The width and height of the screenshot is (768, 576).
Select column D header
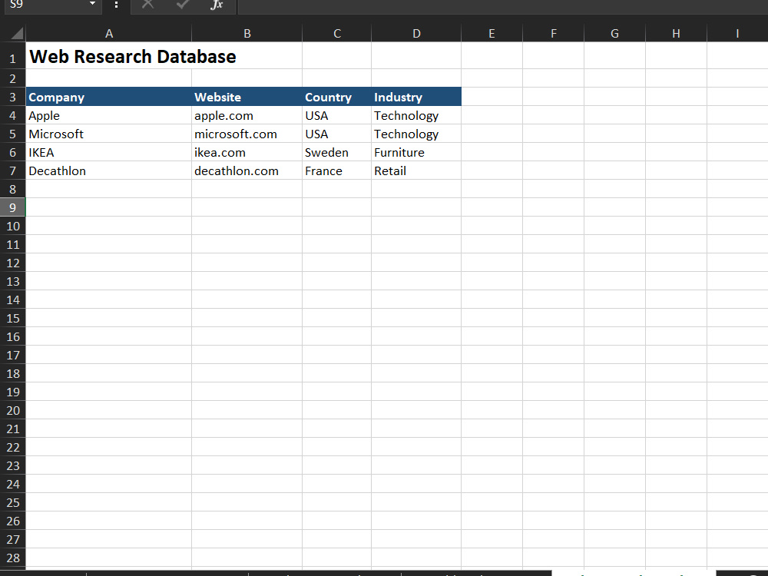(416, 33)
